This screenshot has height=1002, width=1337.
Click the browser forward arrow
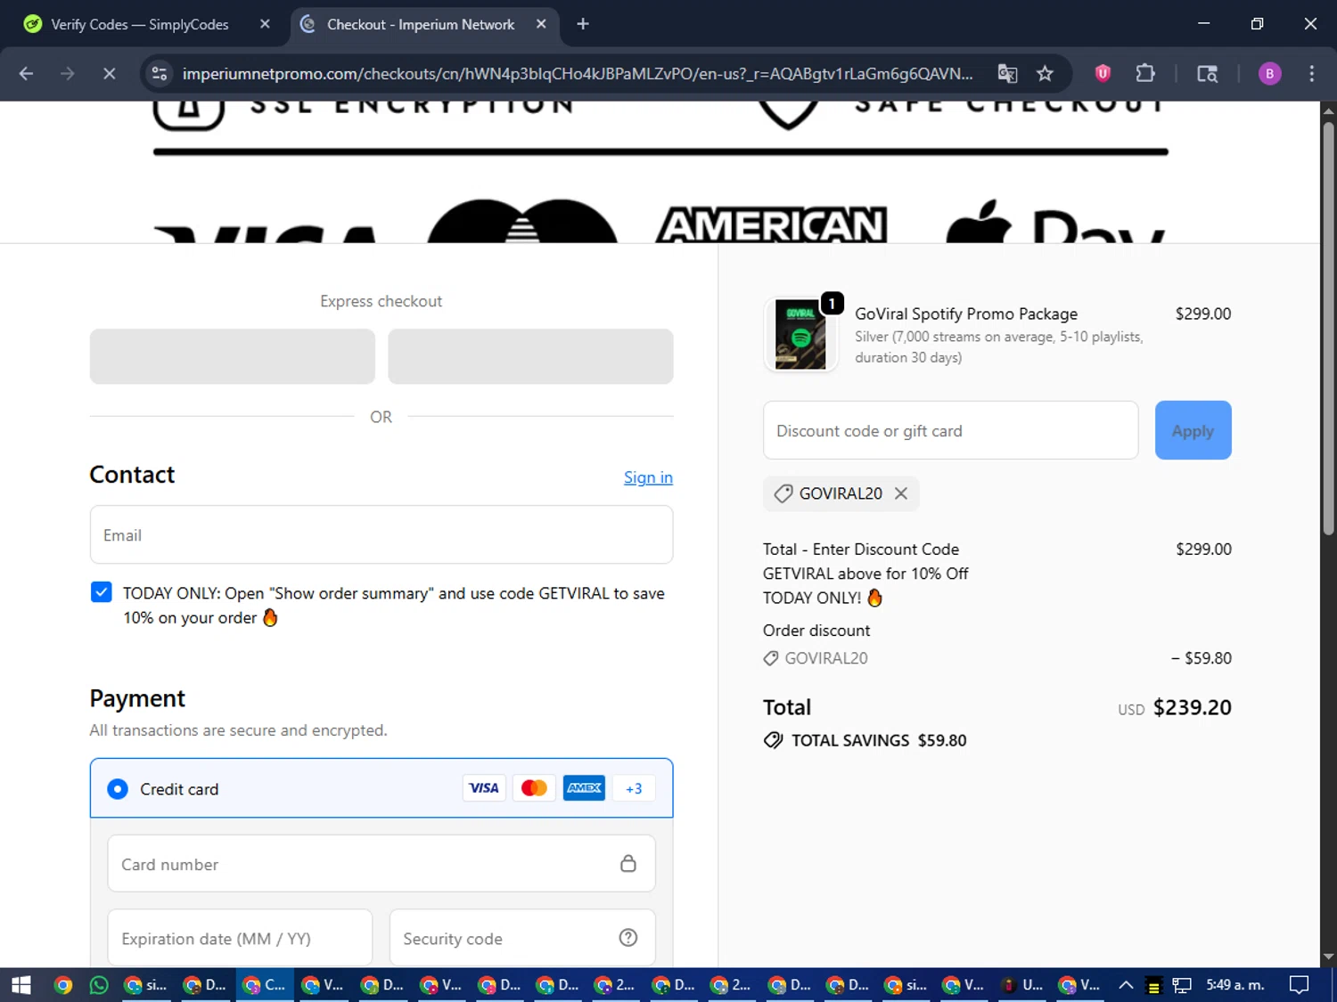coord(68,74)
